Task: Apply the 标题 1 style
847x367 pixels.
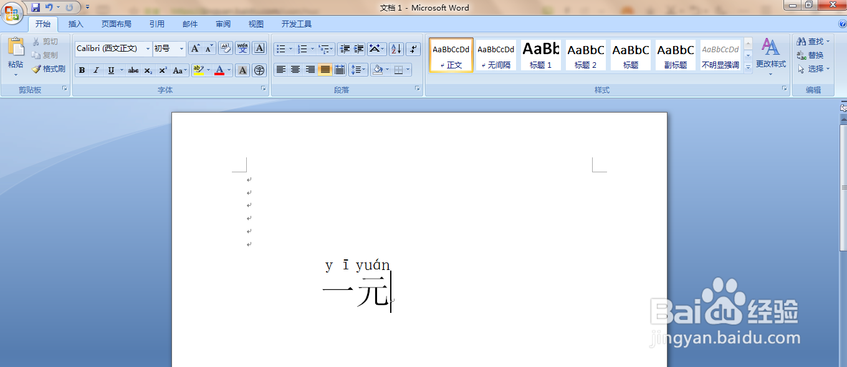Action: coord(540,55)
